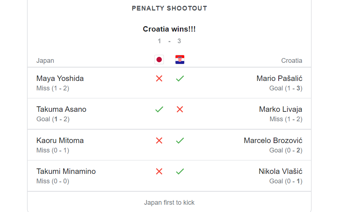Image resolution: width=339 pixels, height=212 pixels.
Task: Click Mario Pašalić's green goal checkmark
Action: (x=180, y=78)
